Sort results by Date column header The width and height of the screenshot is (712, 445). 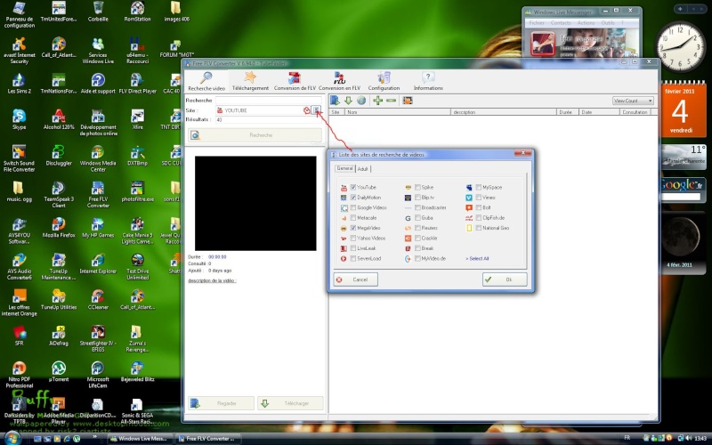599,112
